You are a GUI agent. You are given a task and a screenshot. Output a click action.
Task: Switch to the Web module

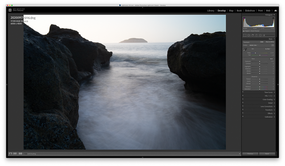268,11
